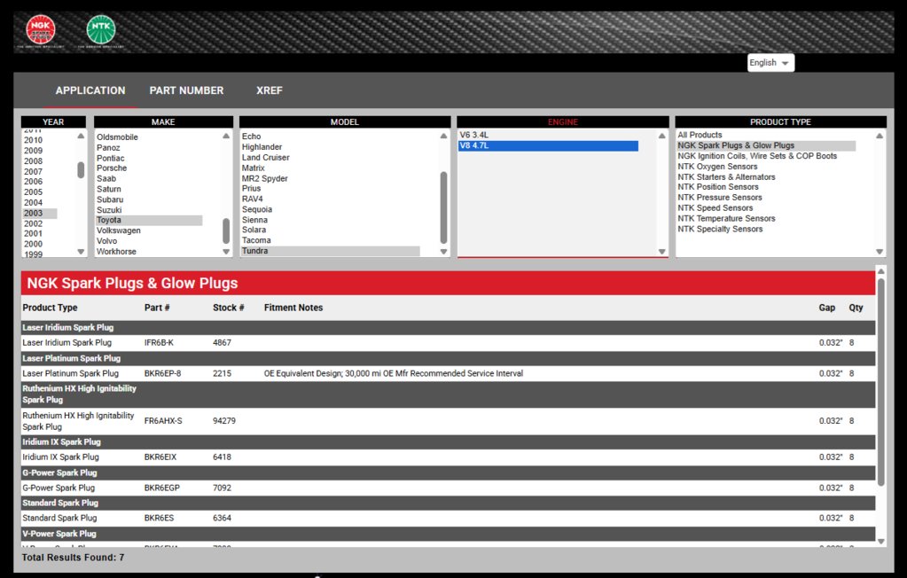Click part number BKR6EP-8

tap(162, 374)
